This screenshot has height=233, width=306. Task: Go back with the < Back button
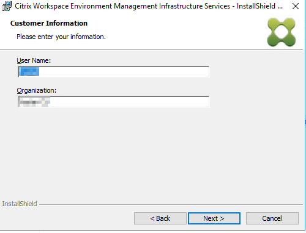160,218
